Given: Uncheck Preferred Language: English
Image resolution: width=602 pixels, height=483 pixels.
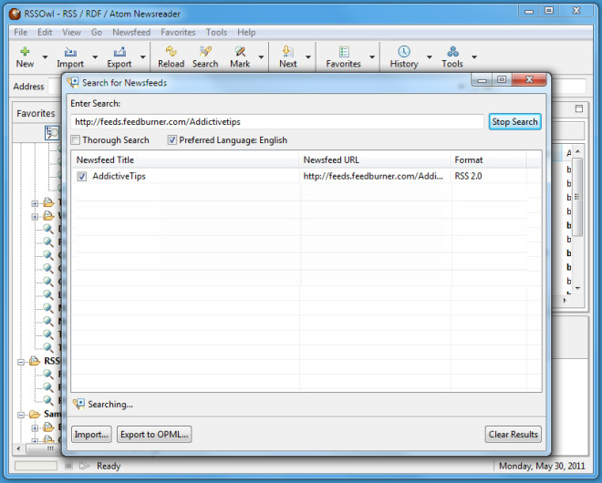Looking at the screenshot, I should pyautogui.click(x=172, y=140).
